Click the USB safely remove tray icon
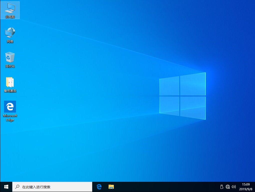Screen dimensions: 255x192 [222, 187]
